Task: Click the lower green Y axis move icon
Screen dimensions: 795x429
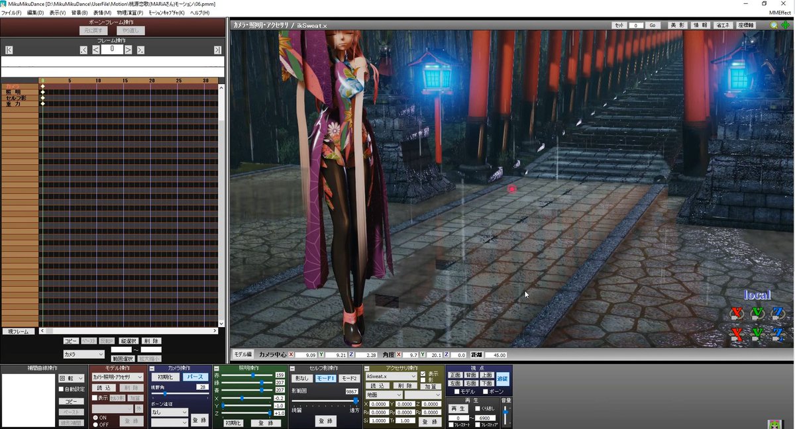Action: point(757,334)
